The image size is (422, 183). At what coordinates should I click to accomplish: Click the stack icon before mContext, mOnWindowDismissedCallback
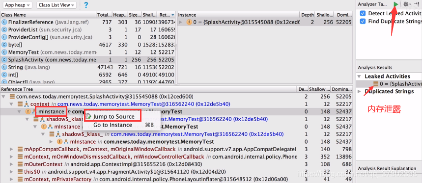coord(20,157)
